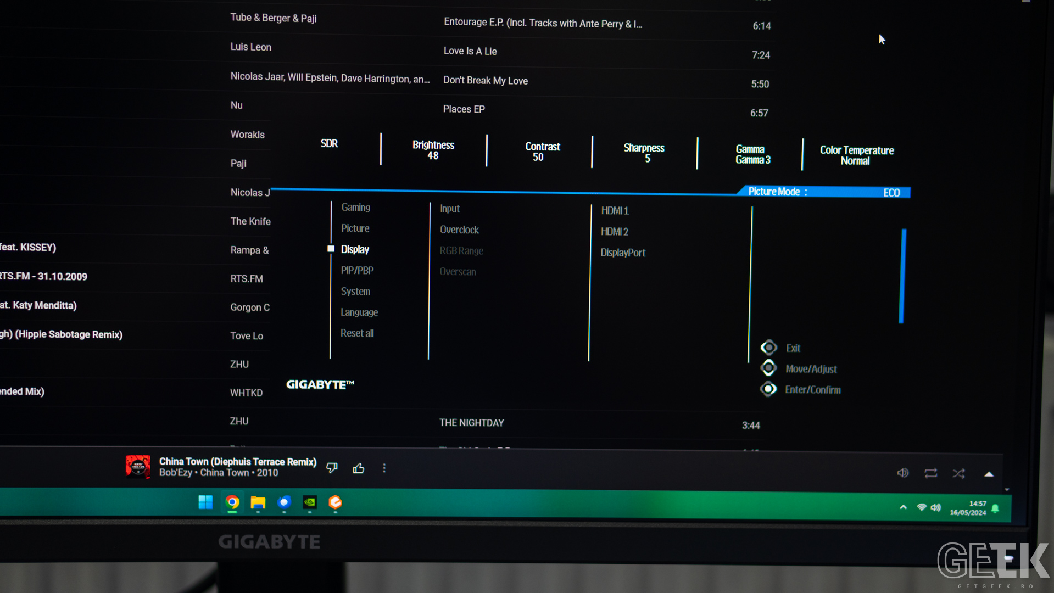1054x593 pixels.
Task: Click the Wi-Fi icon in system tray
Action: pos(922,507)
